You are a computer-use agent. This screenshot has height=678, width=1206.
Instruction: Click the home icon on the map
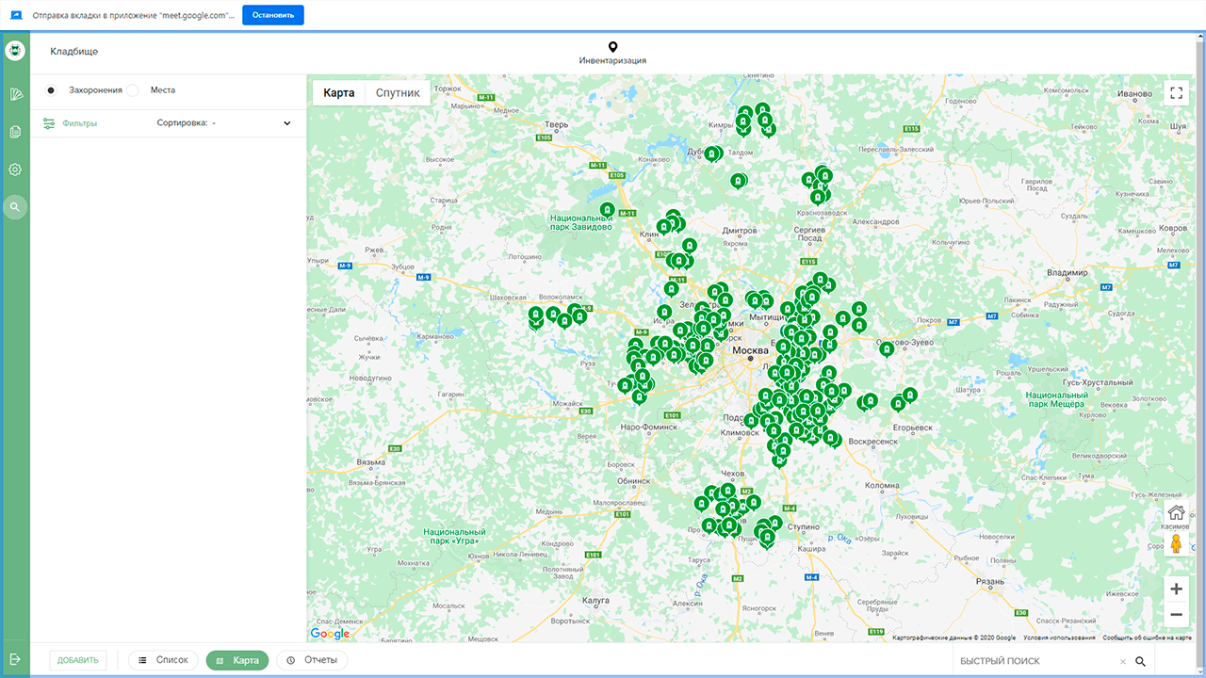click(1176, 513)
